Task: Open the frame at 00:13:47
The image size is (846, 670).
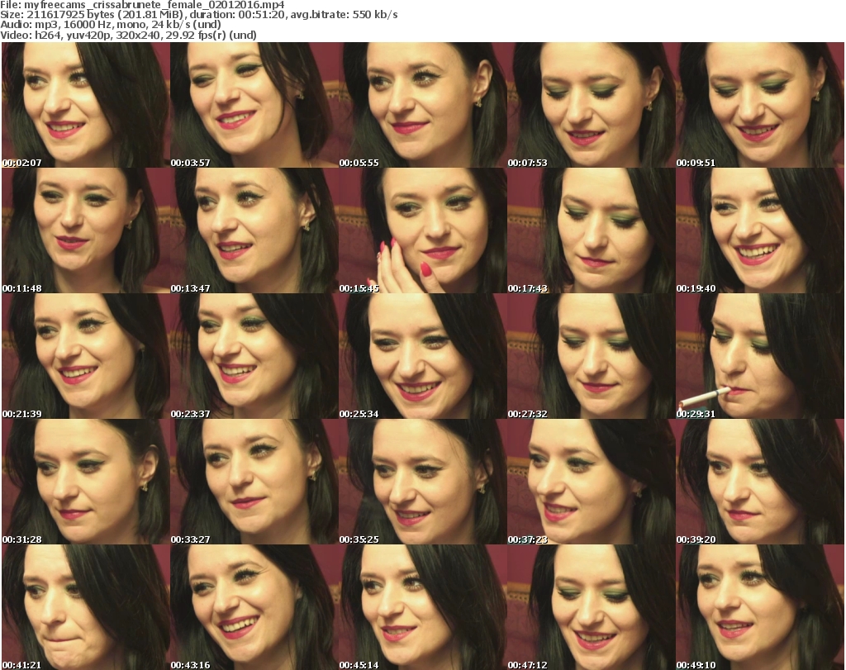Action: [254, 230]
